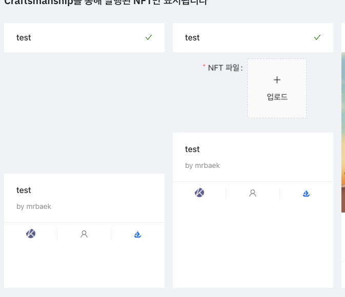Open OpenSea icon in right test card

(306, 194)
